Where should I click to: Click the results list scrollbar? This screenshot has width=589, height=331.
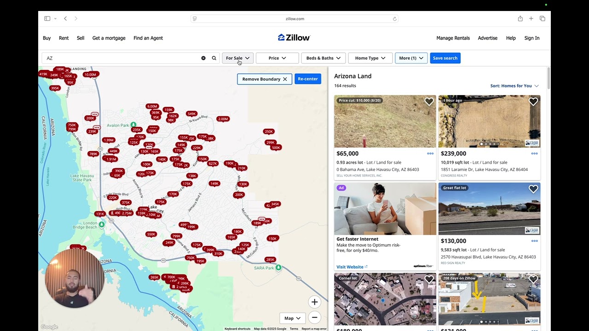548,78
